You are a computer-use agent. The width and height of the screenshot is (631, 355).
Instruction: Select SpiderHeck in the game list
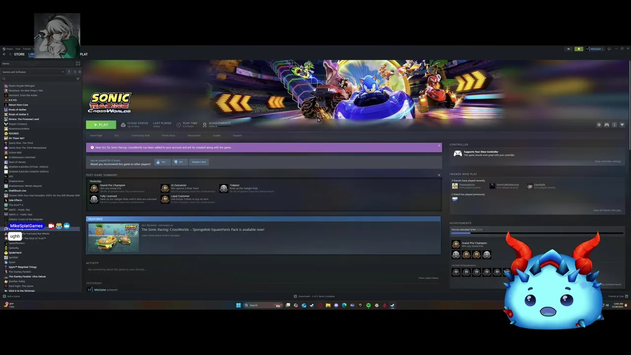(15, 252)
